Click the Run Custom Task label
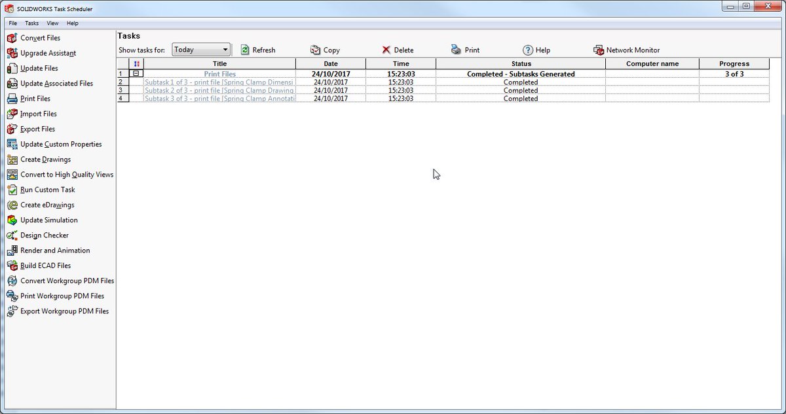Viewport: 786px width, 414px height. pos(48,190)
